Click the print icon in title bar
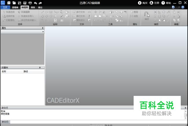 pyautogui.click(x=30, y=3)
